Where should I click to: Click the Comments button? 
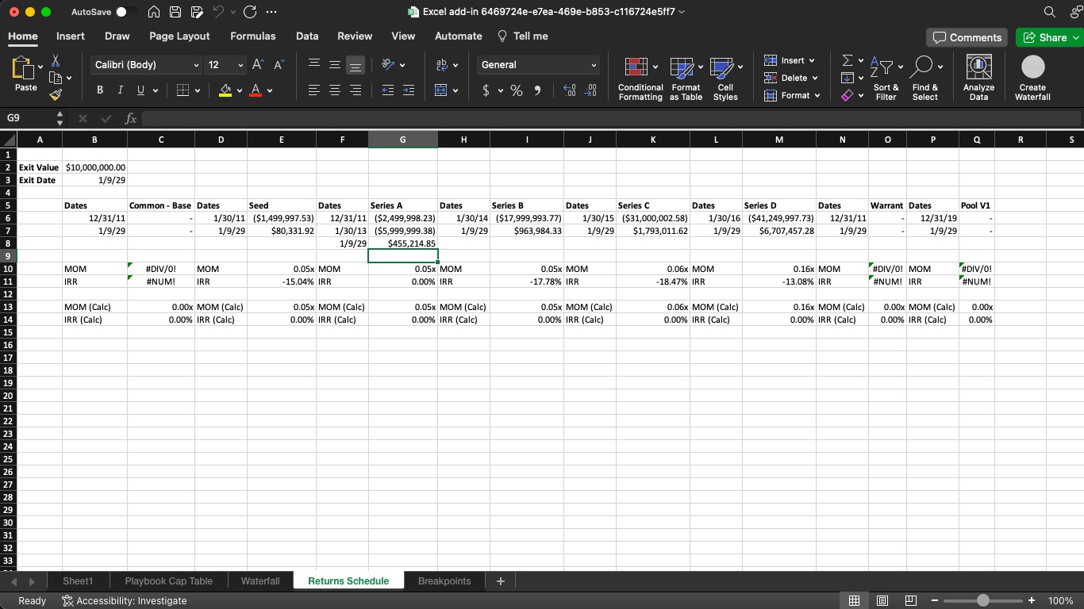pyautogui.click(x=967, y=37)
